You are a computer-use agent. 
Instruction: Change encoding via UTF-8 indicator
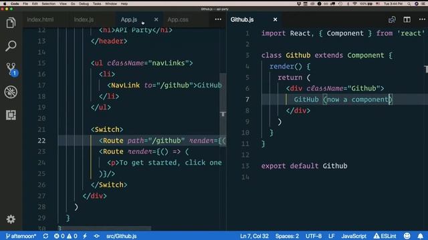(314, 236)
